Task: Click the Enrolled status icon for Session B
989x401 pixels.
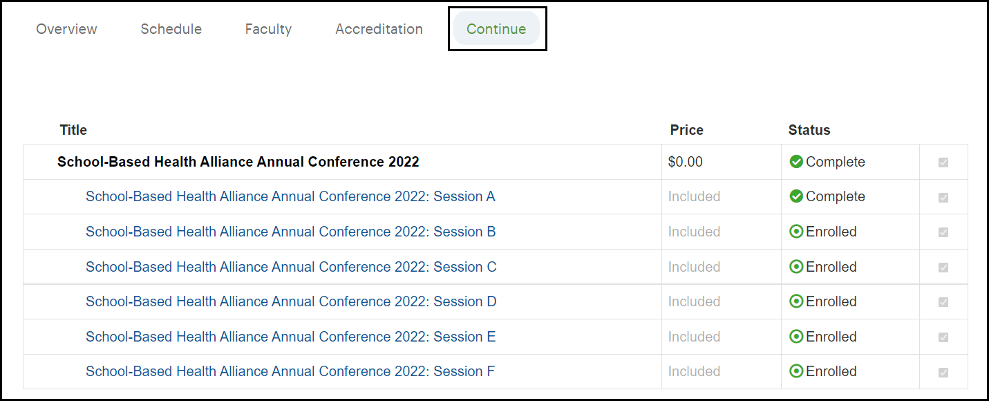Action: point(796,232)
